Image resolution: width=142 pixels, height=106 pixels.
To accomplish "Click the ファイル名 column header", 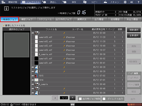I will tap(52, 29).
